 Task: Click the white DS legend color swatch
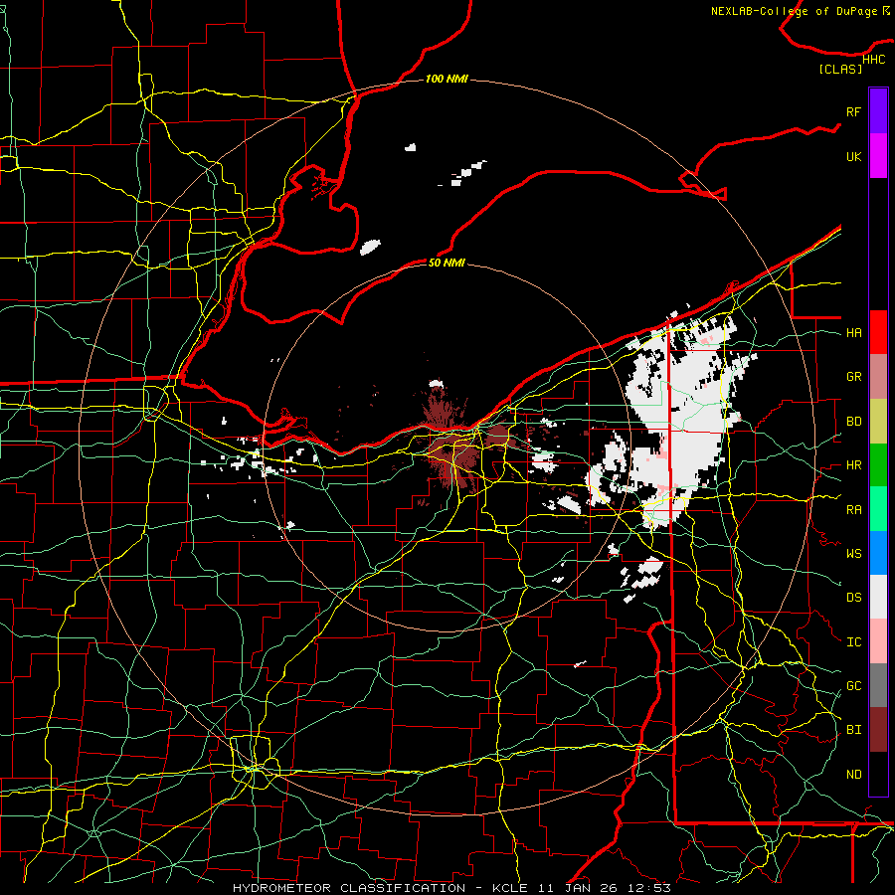point(878,597)
